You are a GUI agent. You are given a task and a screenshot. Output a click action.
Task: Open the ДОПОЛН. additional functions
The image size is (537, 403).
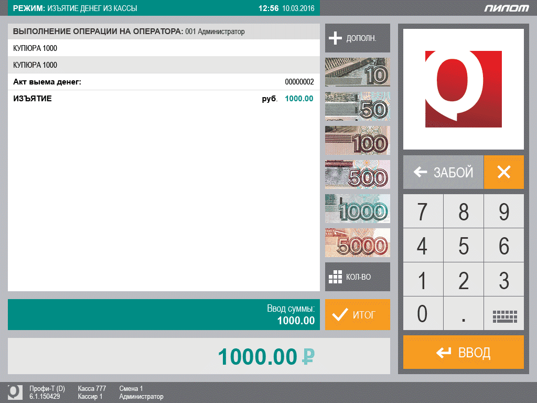[357, 38]
